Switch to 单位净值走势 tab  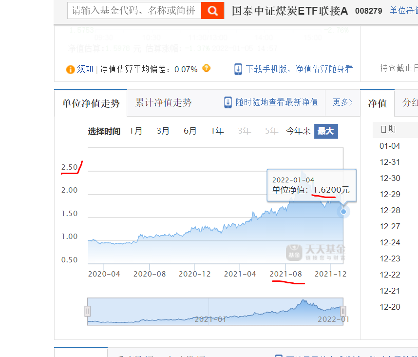(x=91, y=103)
